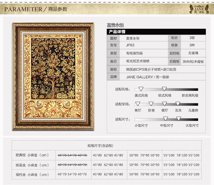Click the 新古典风格 label
This screenshot has width=214, height=185.
[190, 95]
